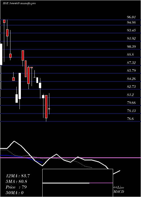Click the 50MA : 0 readout
This screenshot has width=141, height=197.
coord(15,193)
